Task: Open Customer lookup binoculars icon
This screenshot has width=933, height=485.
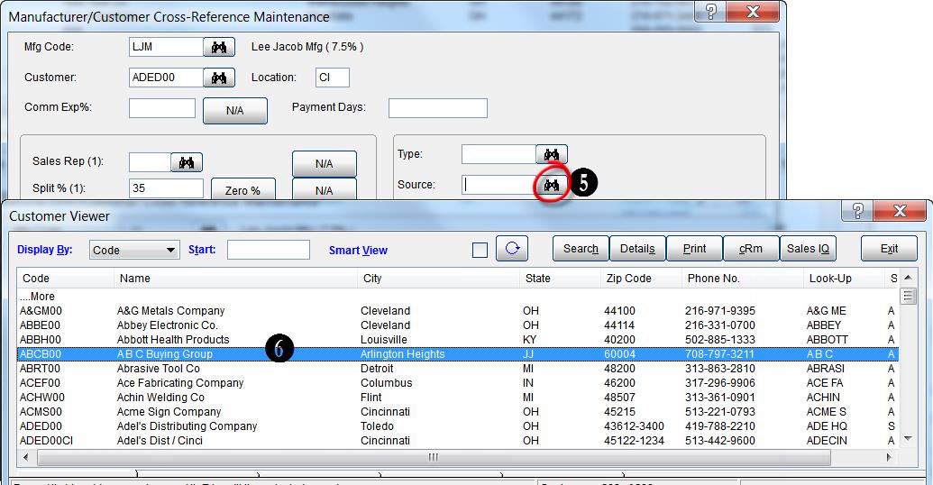Action: click(219, 78)
